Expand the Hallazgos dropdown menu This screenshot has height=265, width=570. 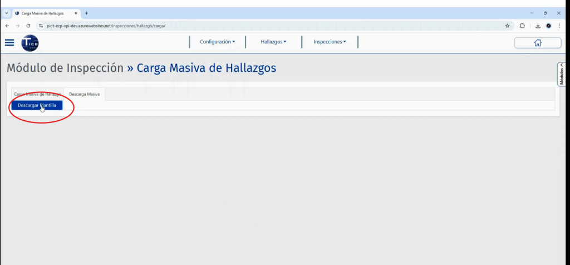[273, 42]
